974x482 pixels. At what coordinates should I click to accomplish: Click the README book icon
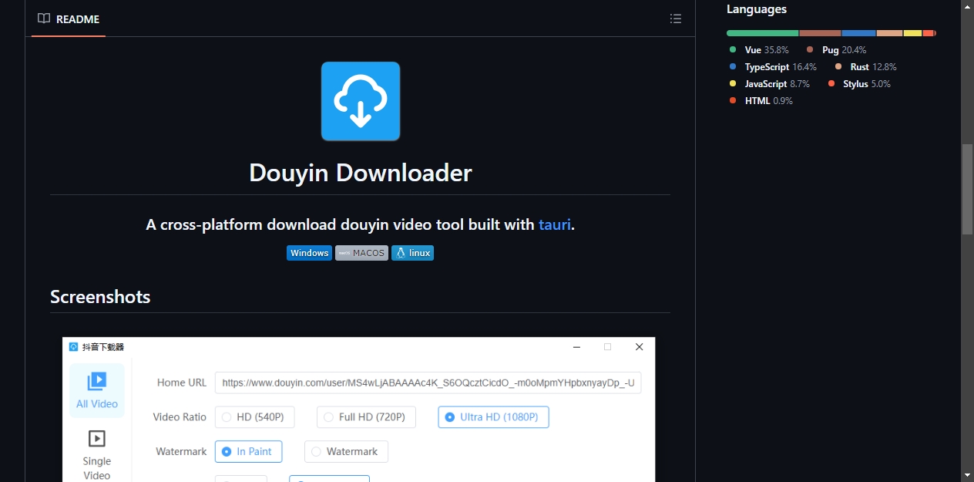tap(44, 19)
